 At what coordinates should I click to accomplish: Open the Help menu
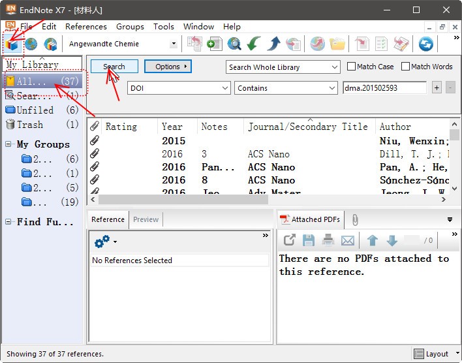point(232,27)
